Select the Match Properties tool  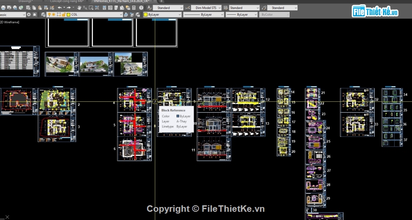point(46,8)
